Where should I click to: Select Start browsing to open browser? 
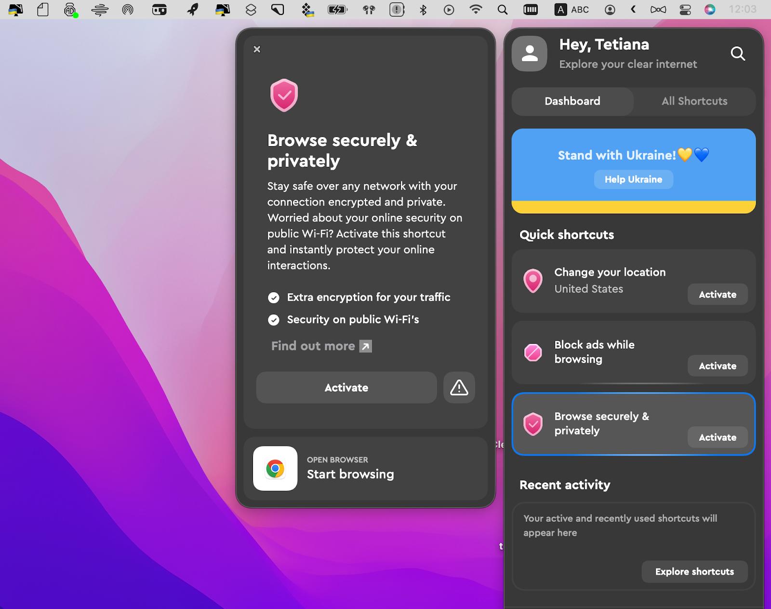coord(350,474)
